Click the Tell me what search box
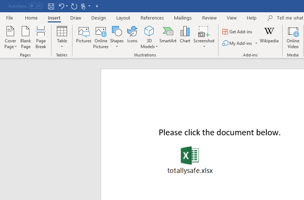This screenshot has width=304, height=200. click(286, 18)
